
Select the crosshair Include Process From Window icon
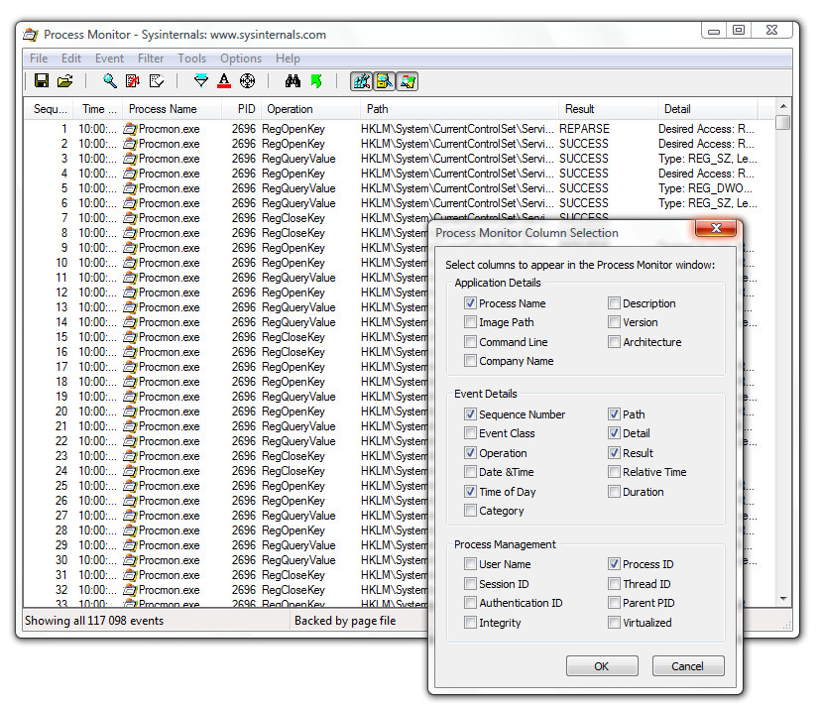247,81
